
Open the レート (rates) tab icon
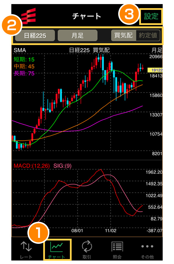pos(26,246)
